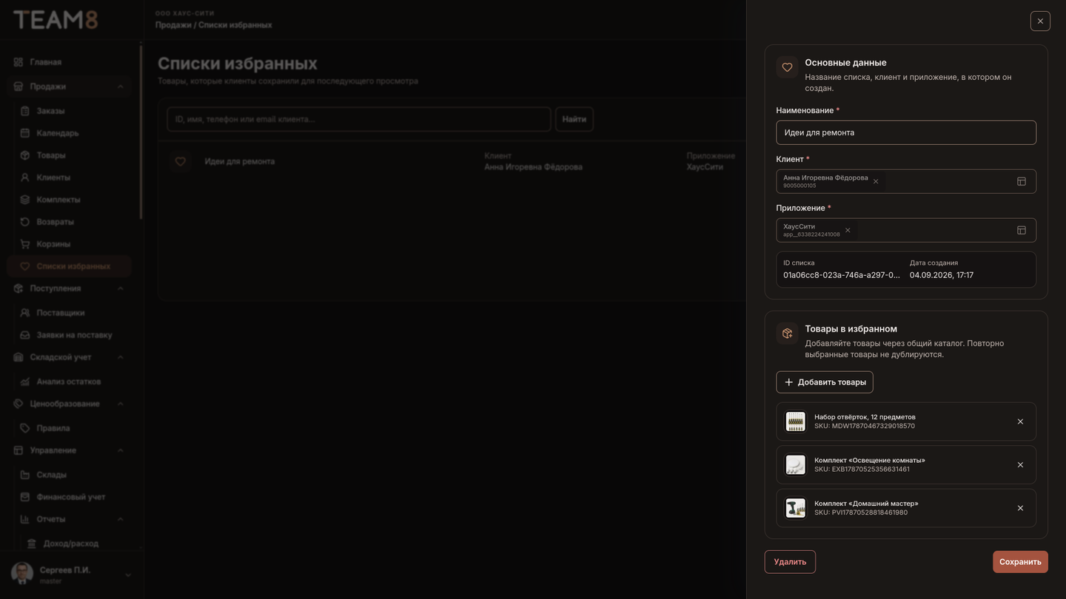Collapse the Складской учет section
Image resolution: width=1066 pixels, height=599 pixels.
(121, 357)
